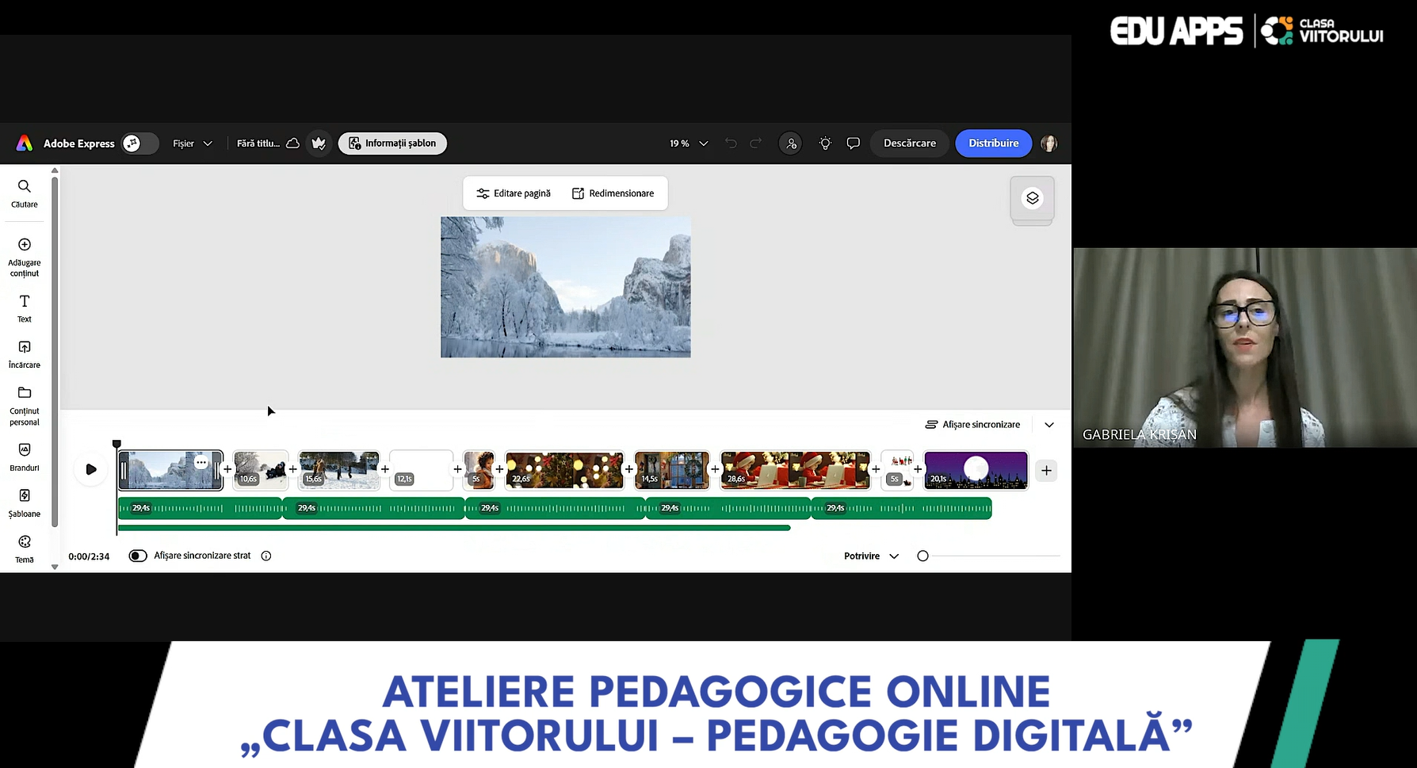This screenshot has height=768, width=1417.
Task: Open the comments icon
Action: 854,143
